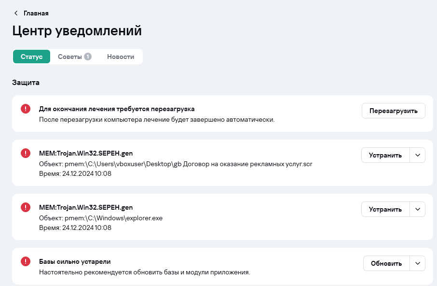Open the Советы tab
This screenshot has height=286, width=437.
coord(70,57)
